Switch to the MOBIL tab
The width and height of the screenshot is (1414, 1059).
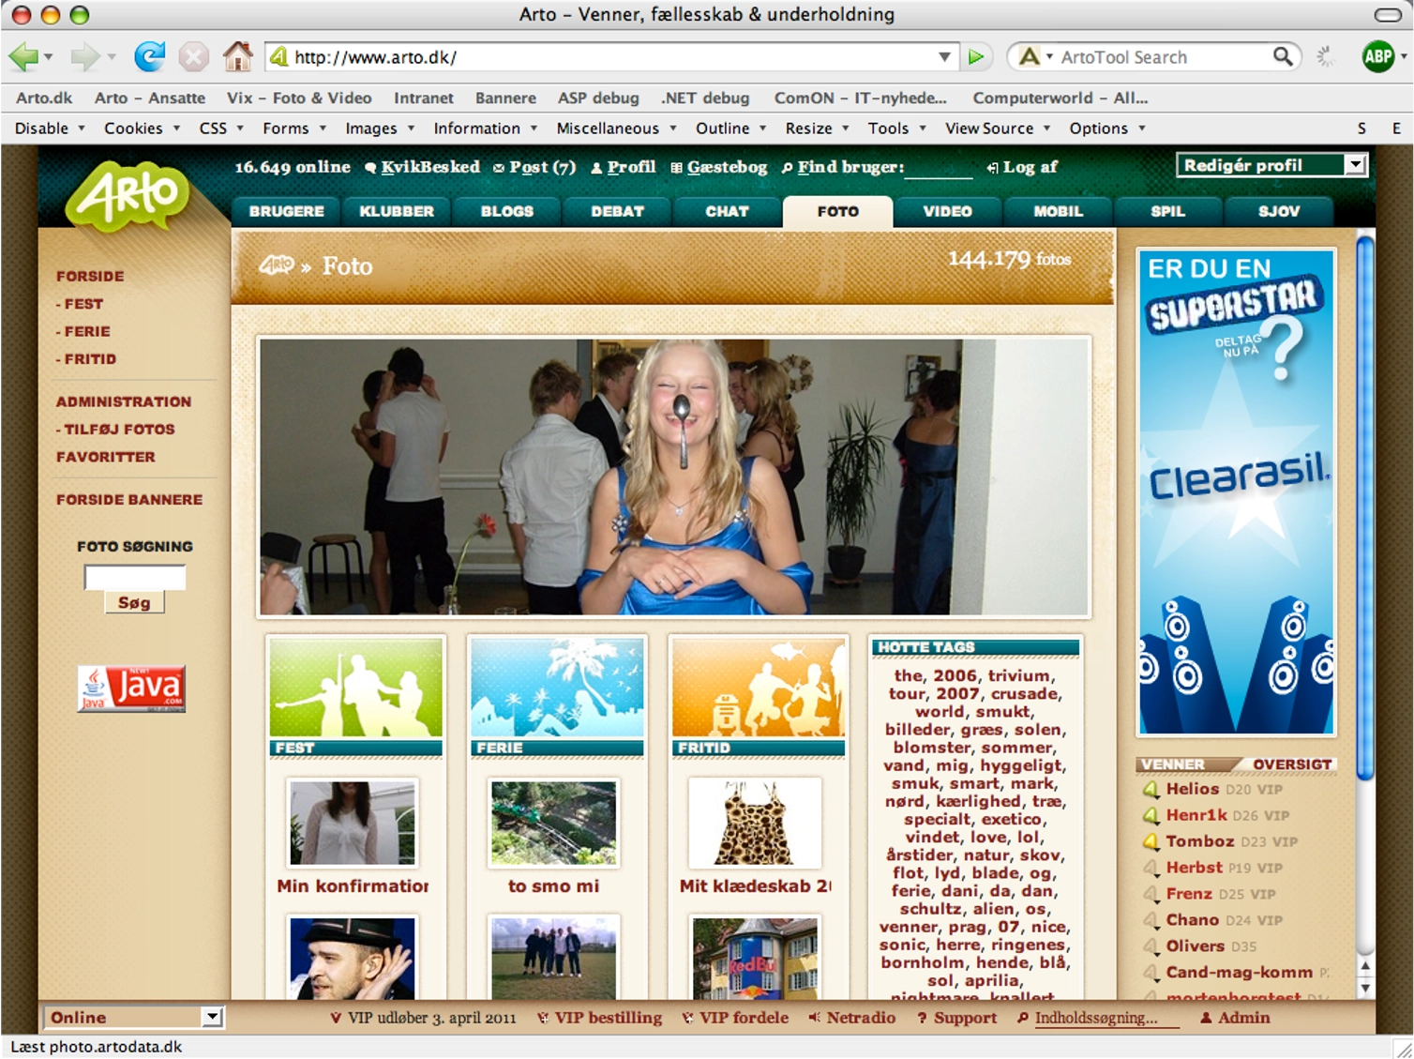click(x=1058, y=212)
